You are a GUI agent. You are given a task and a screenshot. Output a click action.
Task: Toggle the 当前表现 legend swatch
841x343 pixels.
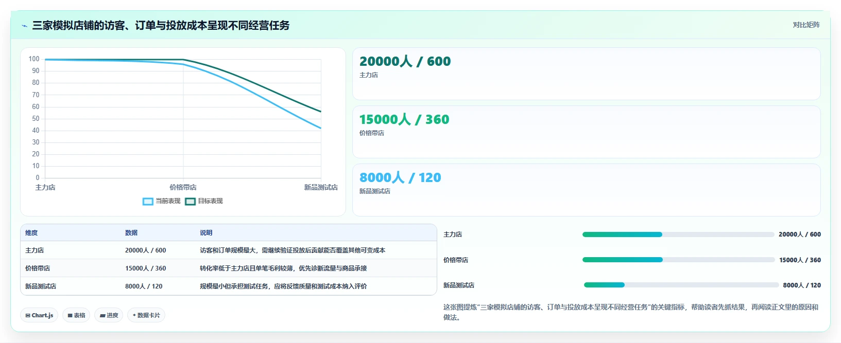148,201
